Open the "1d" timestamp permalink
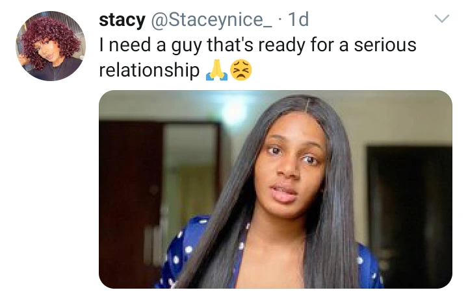Viewport: 468px width, 301px height. [298, 19]
